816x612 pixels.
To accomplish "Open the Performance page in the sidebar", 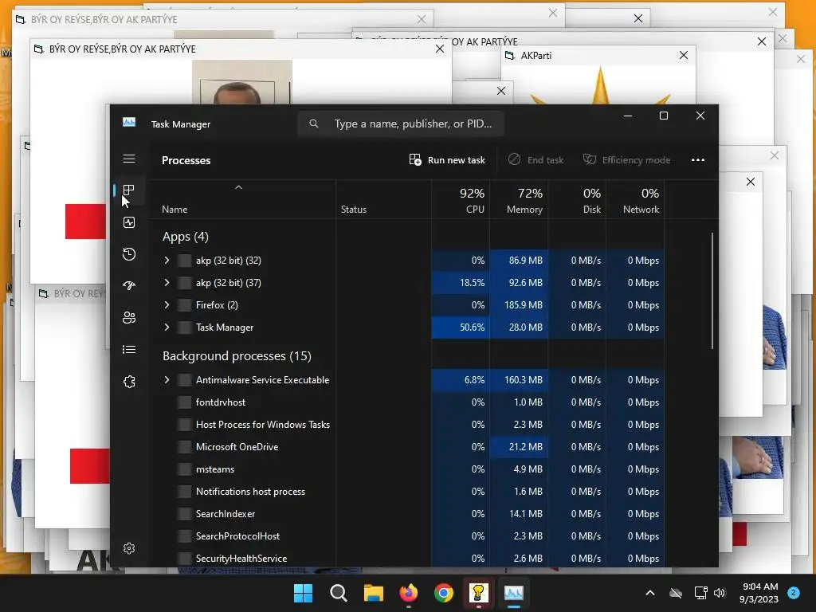I will pyautogui.click(x=129, y=223).
